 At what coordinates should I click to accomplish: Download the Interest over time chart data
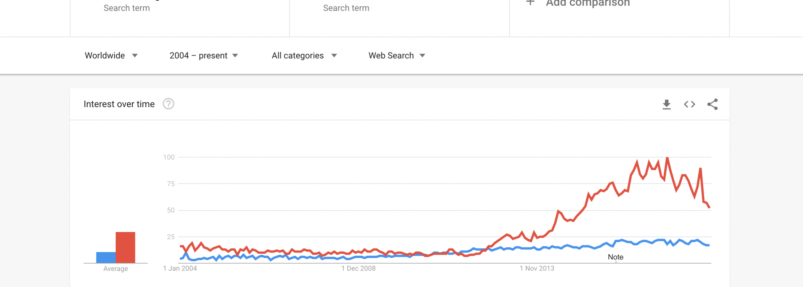pyautogui.click(x=666, y=104)
